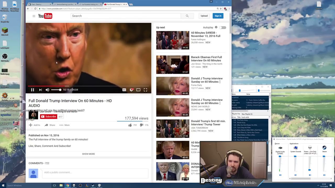Mute the video using speaker icon
Screen dimensions: 335x188
47,90
